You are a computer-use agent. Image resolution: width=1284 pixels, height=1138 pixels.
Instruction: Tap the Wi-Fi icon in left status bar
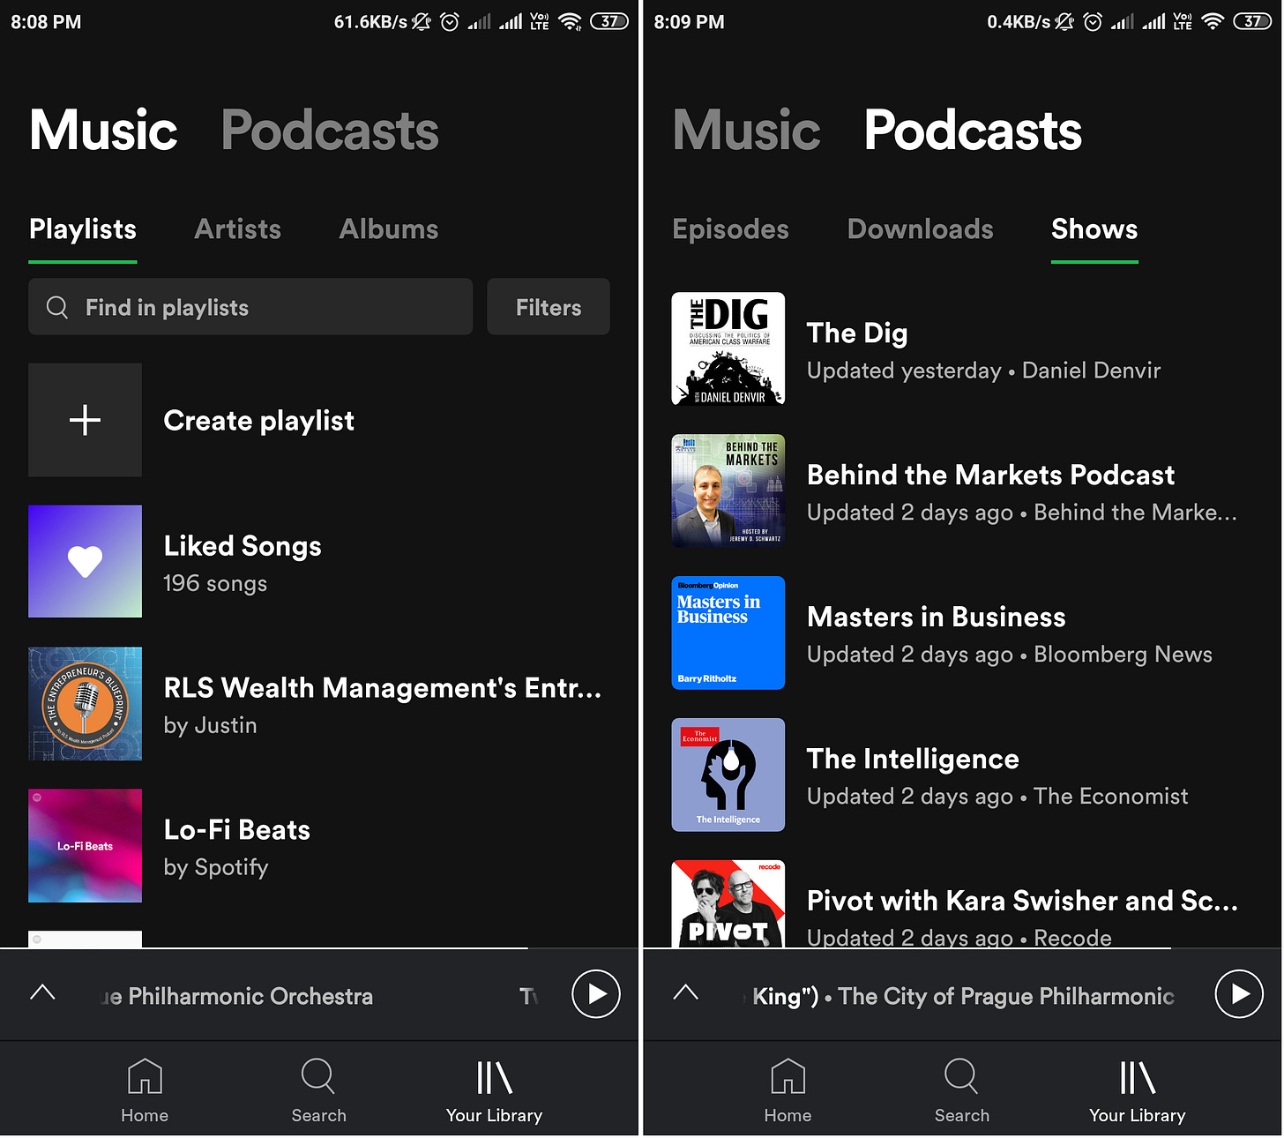[570, 21]
